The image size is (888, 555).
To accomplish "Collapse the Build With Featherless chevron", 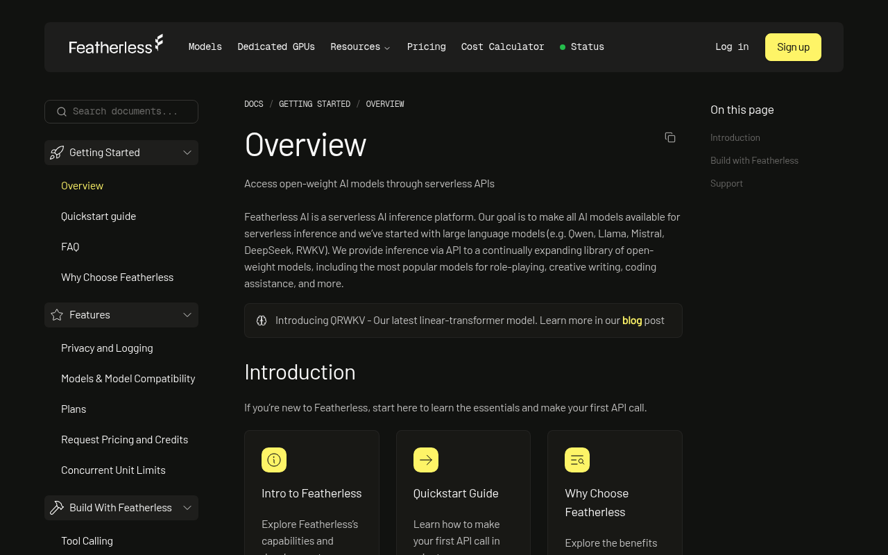I will [187, 508].
